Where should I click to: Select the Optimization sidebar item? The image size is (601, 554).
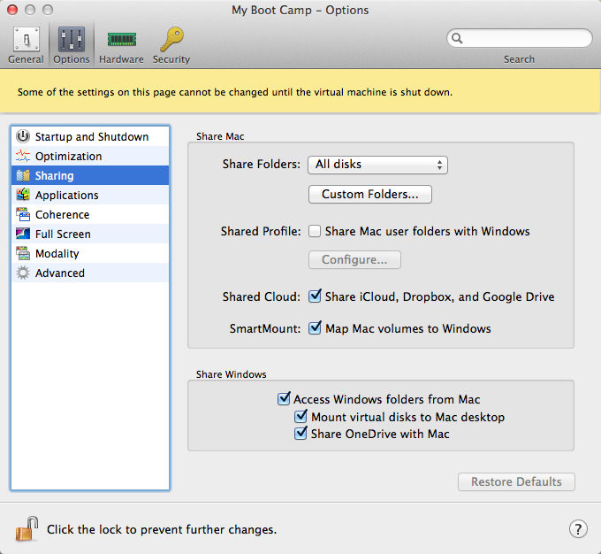(90, 157)
